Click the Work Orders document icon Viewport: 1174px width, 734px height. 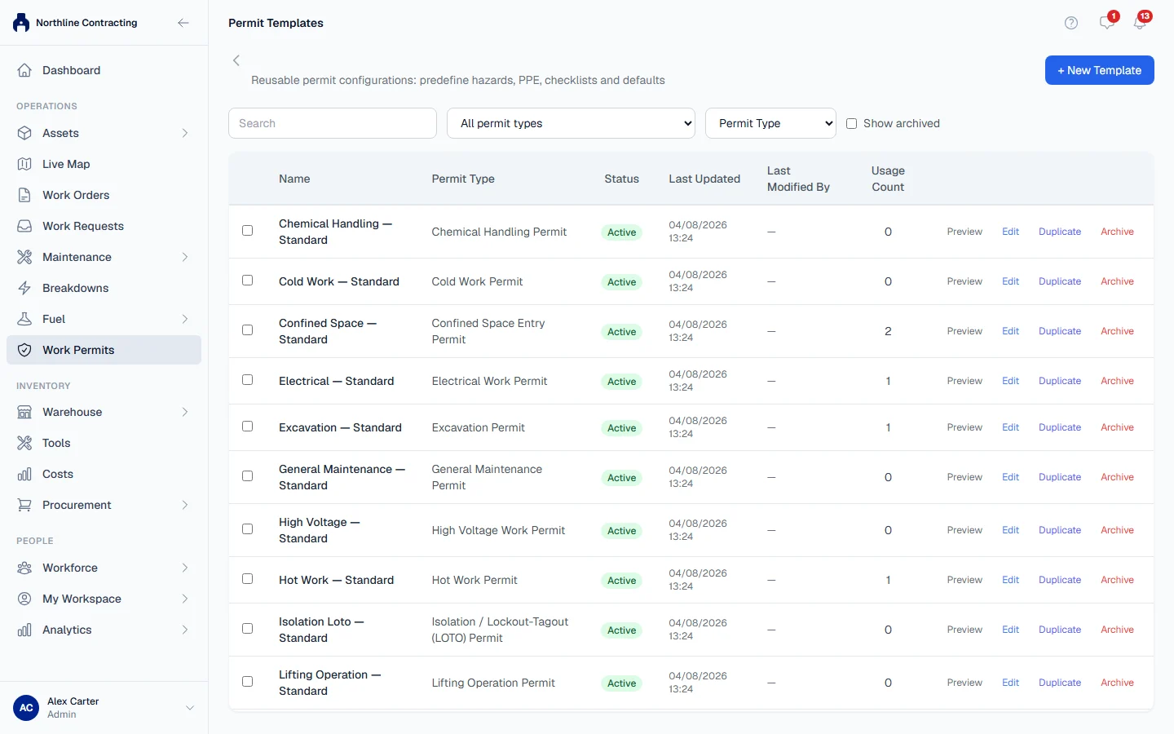click(x=24, y=195)
